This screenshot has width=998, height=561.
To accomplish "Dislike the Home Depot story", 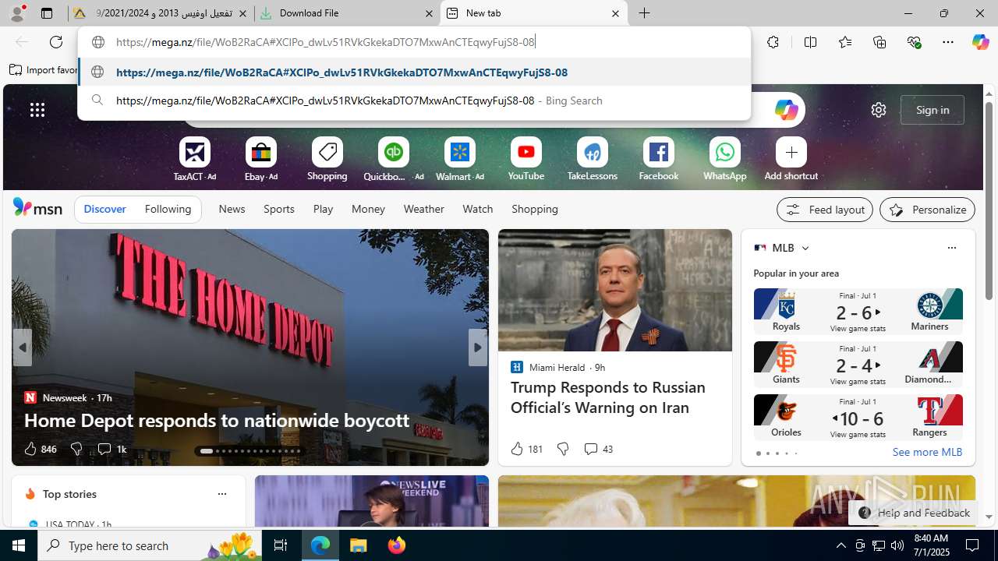I will [76, 449].
